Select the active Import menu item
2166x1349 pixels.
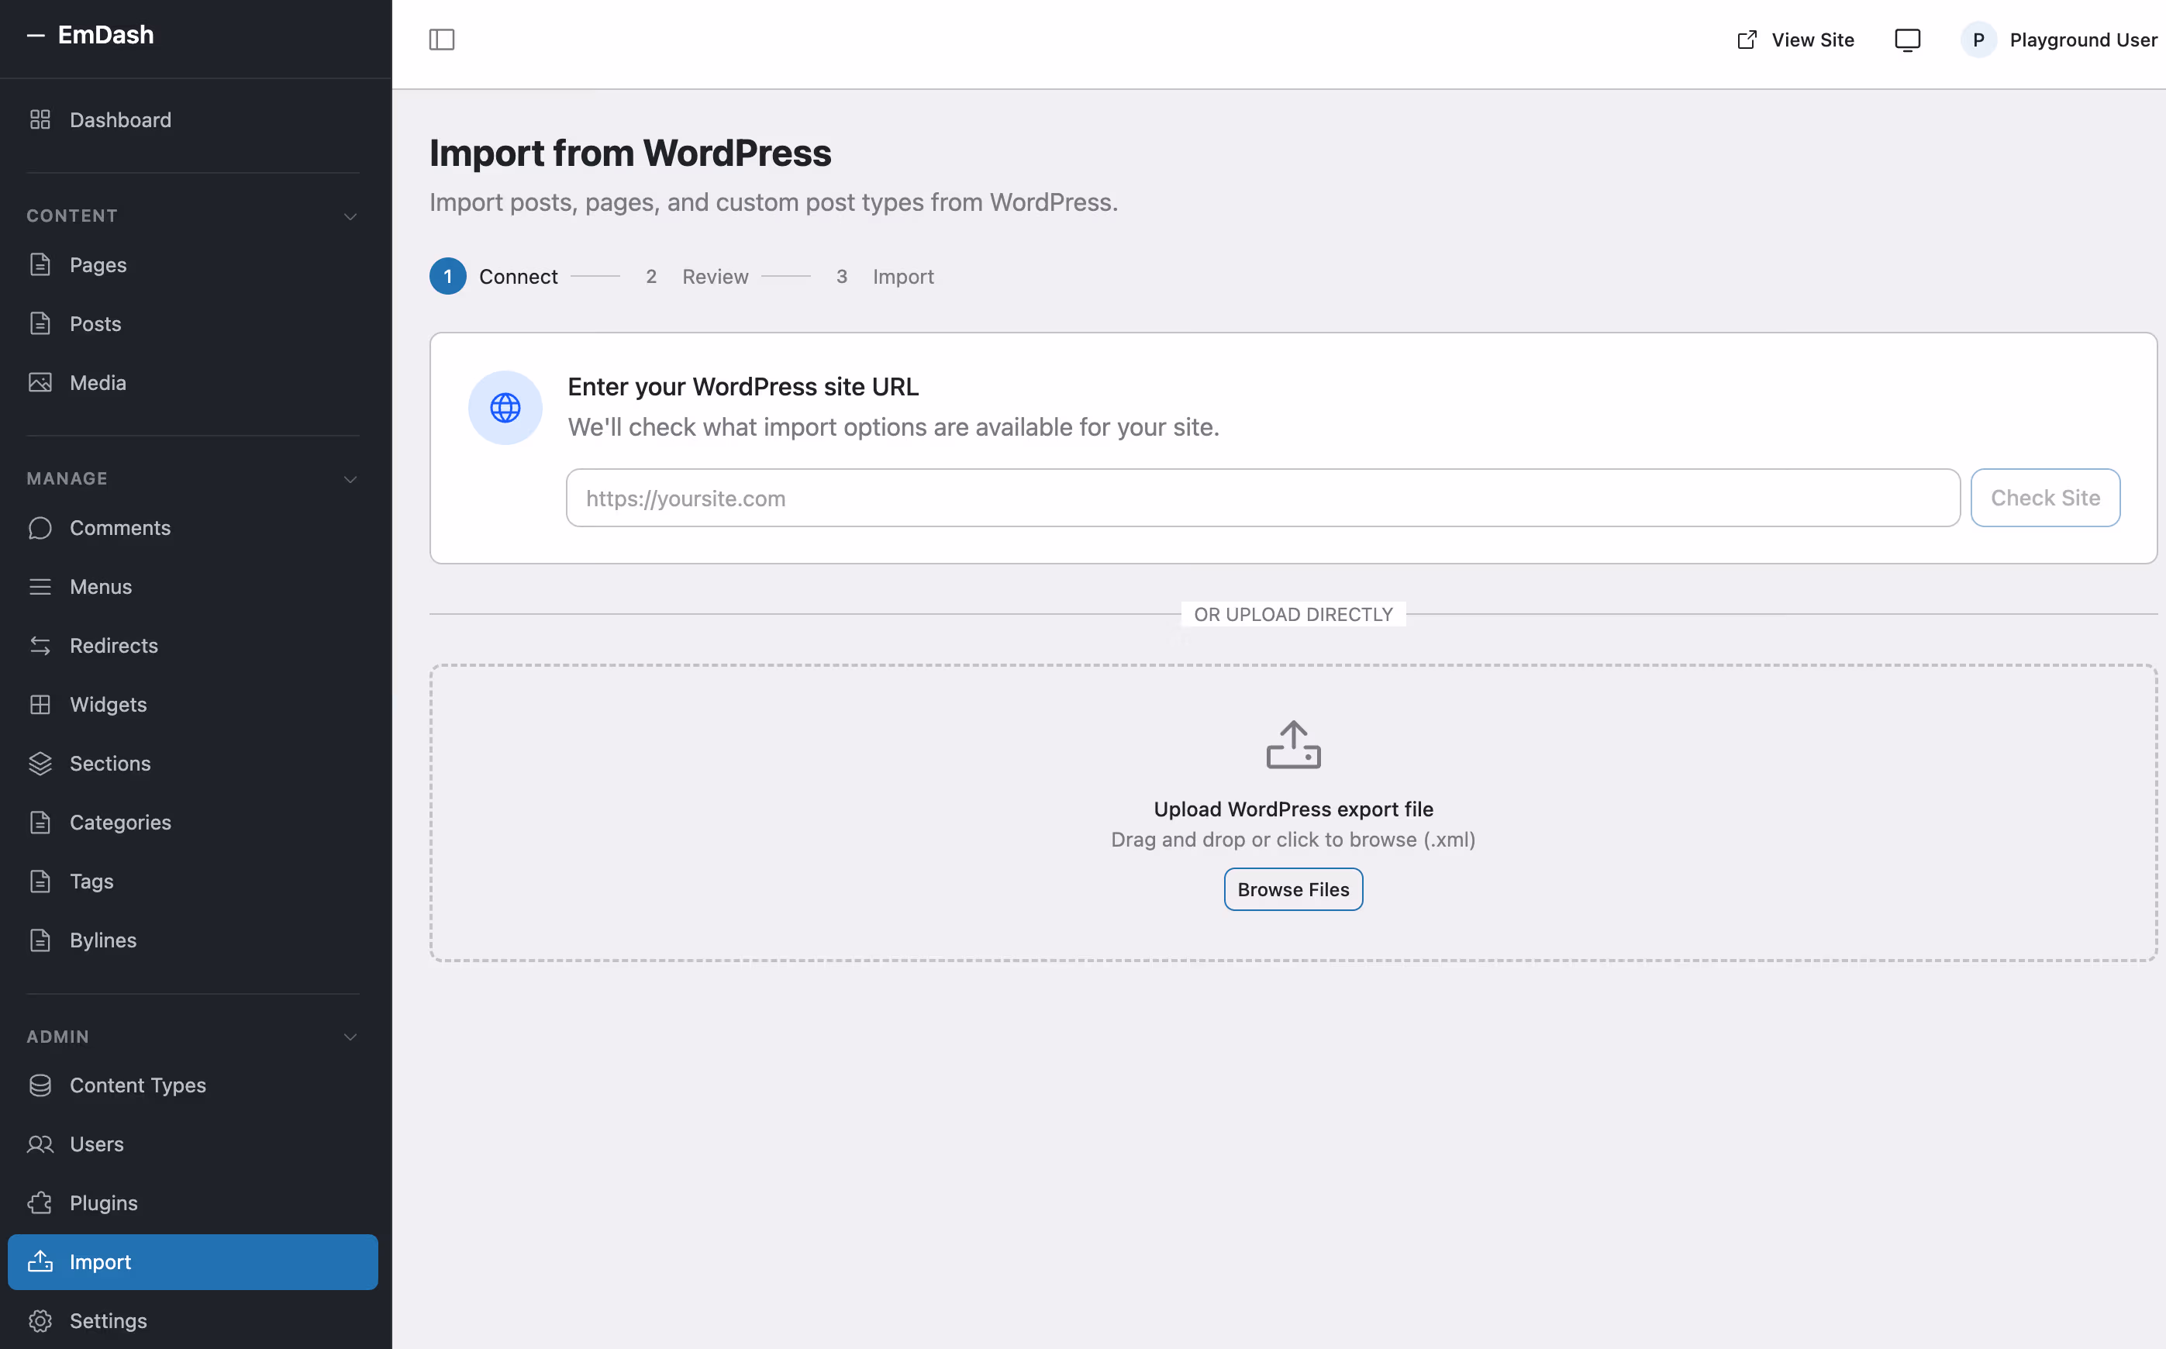[193, 1262]
